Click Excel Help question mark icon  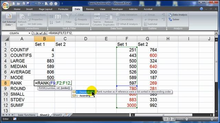coord(201,9)
